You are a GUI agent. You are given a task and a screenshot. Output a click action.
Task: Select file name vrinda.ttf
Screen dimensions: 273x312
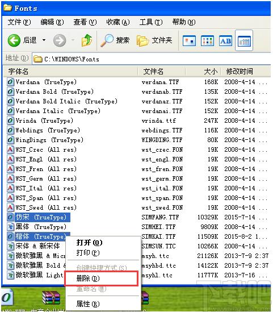coord(158,120)
